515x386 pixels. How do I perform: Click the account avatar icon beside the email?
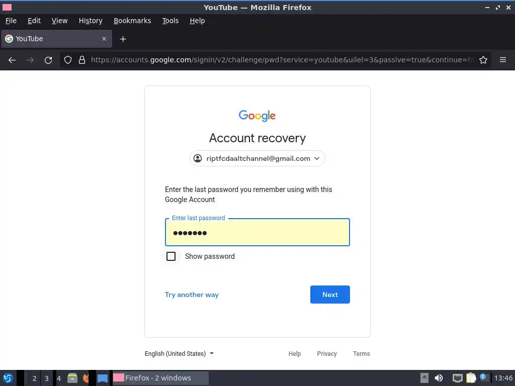point(198,158)
